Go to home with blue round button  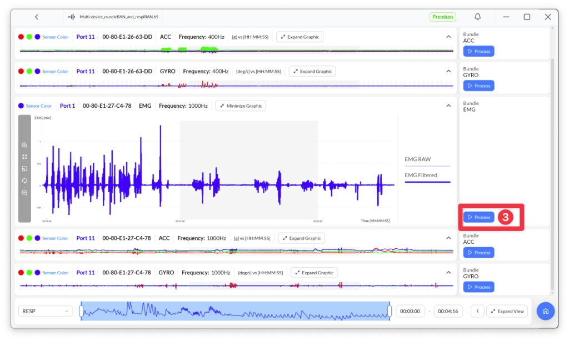pos(546,311)
